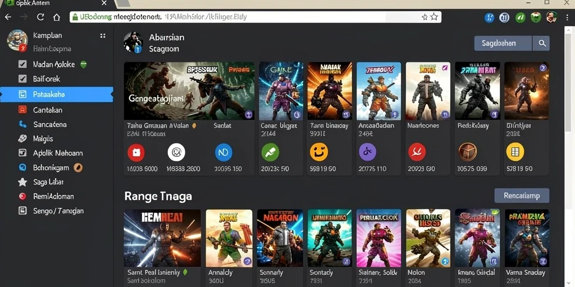
Task: Click the search magnifier icon
Action: (x=542, y=43)
